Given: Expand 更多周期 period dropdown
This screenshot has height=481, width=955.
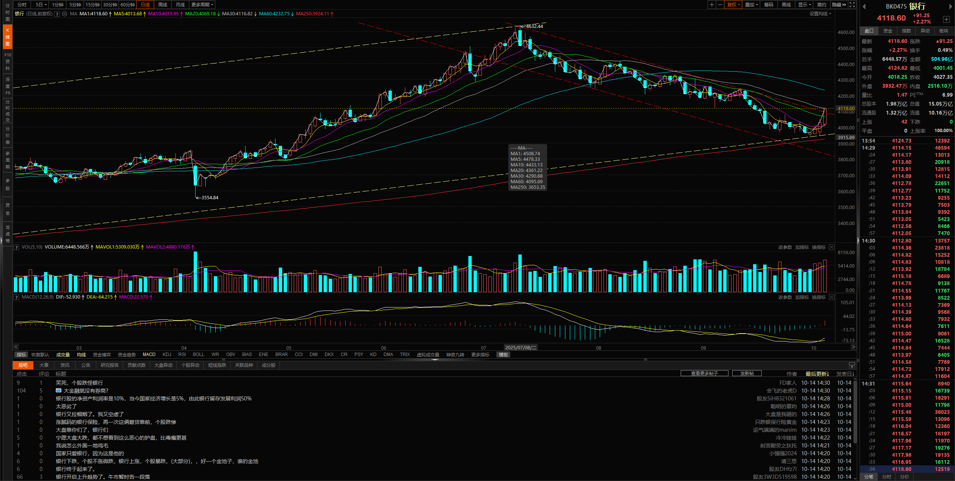Looking at the screenshot, I should click(x=202, y=5).
